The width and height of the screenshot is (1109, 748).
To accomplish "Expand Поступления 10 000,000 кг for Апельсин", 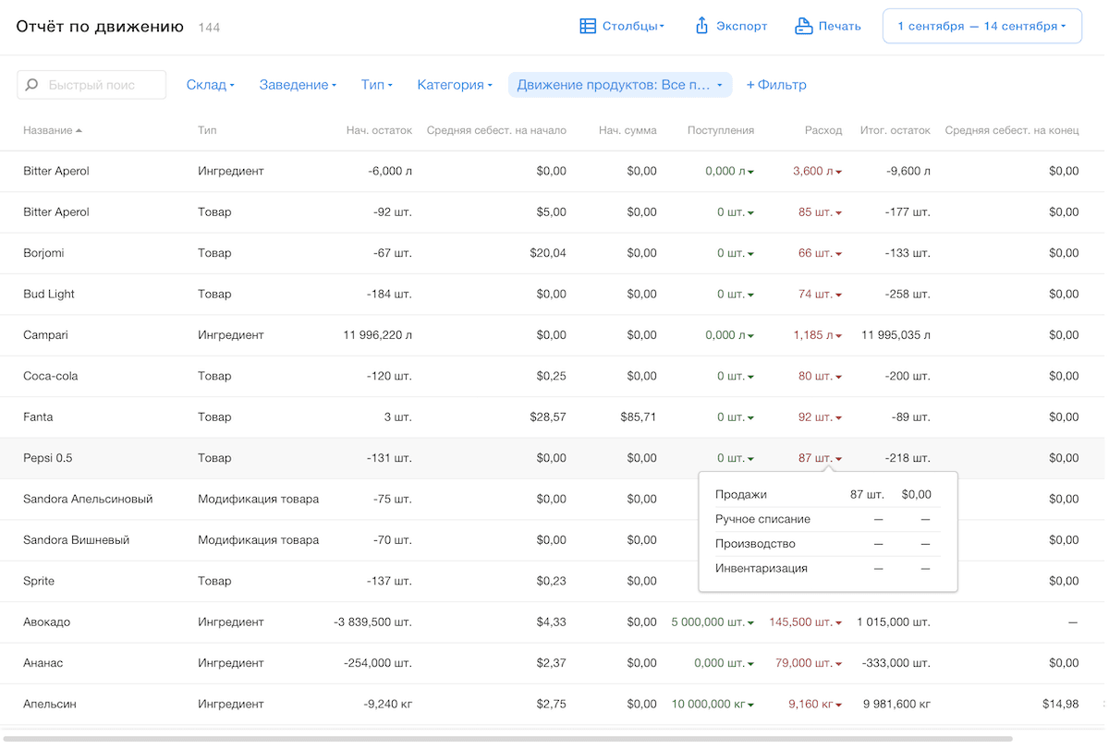I will point(713,705).
